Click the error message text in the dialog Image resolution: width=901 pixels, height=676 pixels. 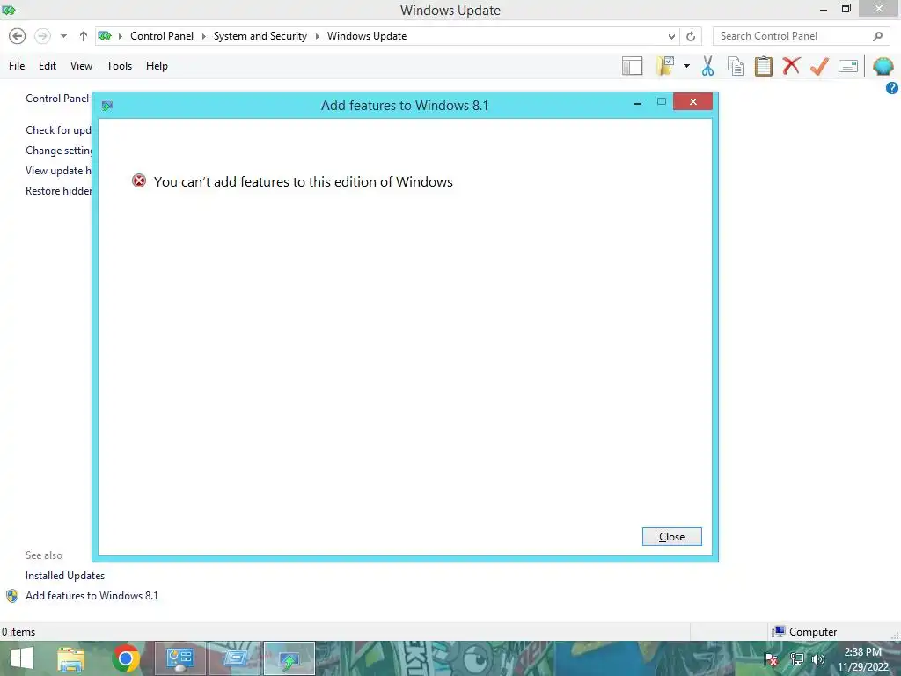(x=304, y=181)
